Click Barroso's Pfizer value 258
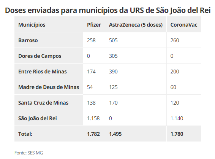Image resolution: width=215 pixels, height=159 pixels. [91, 40]
